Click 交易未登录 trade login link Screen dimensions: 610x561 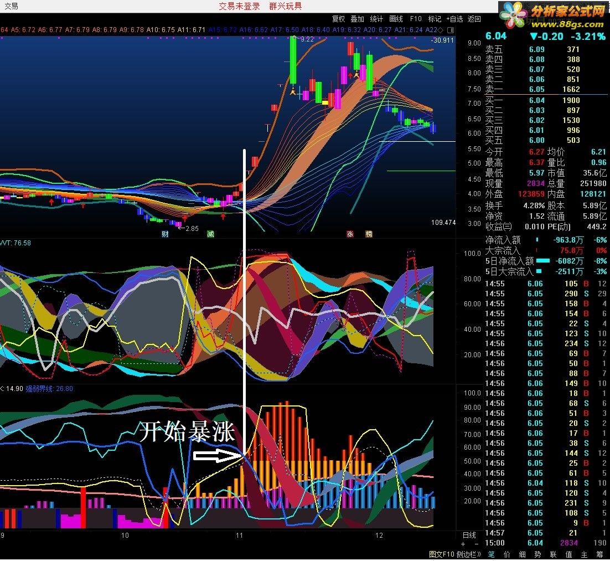click(239, 6)
